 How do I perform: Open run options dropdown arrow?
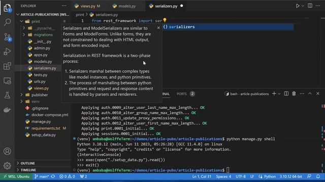pos(303,6)
